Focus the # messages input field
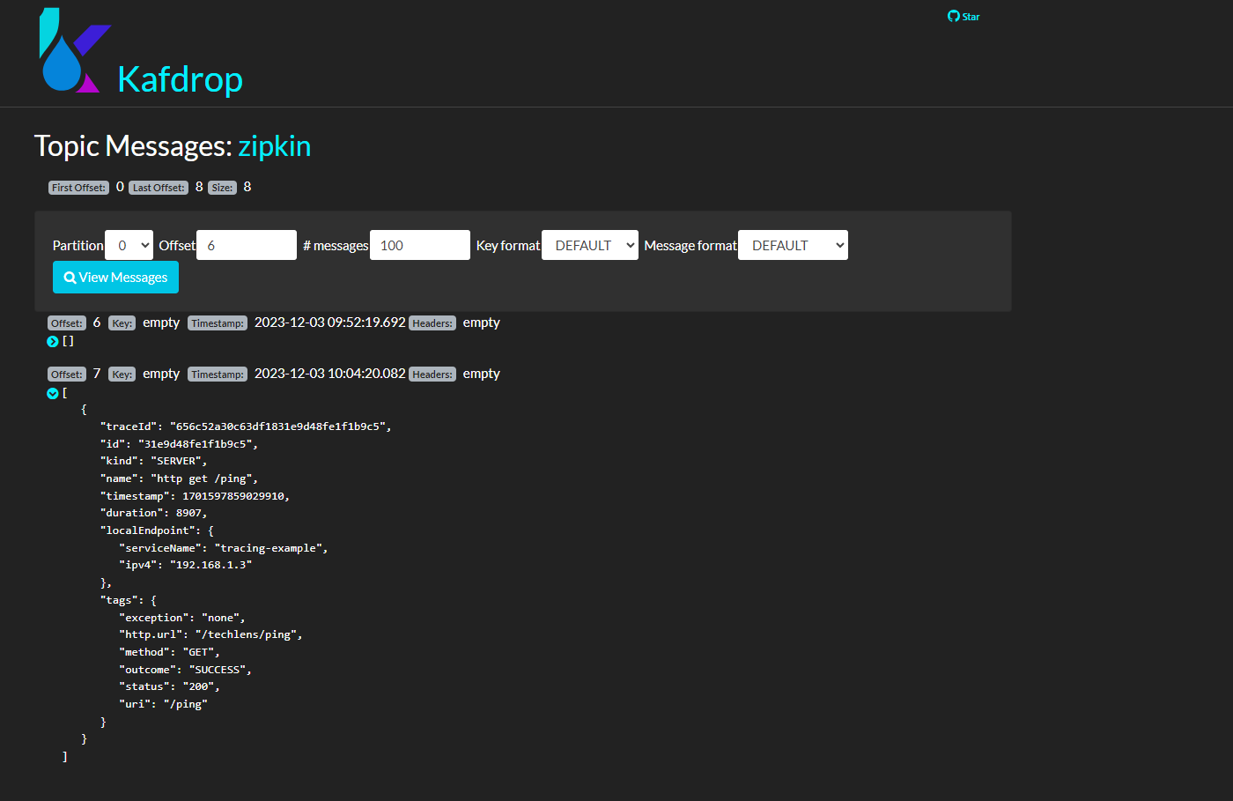Image resolution: width=1233 pixels, height=801 pixels. pyautogui.click(x=420, y=245)
